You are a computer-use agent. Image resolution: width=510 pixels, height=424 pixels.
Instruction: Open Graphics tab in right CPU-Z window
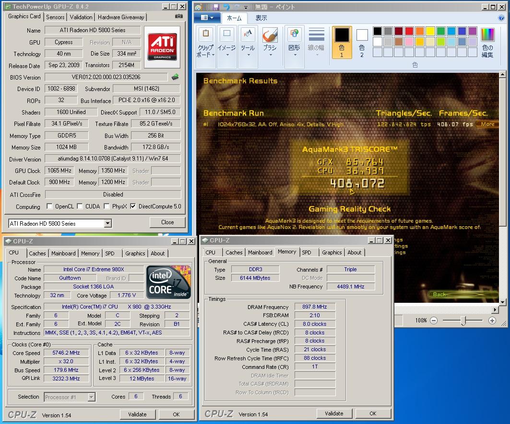click(x=332, y=252)
